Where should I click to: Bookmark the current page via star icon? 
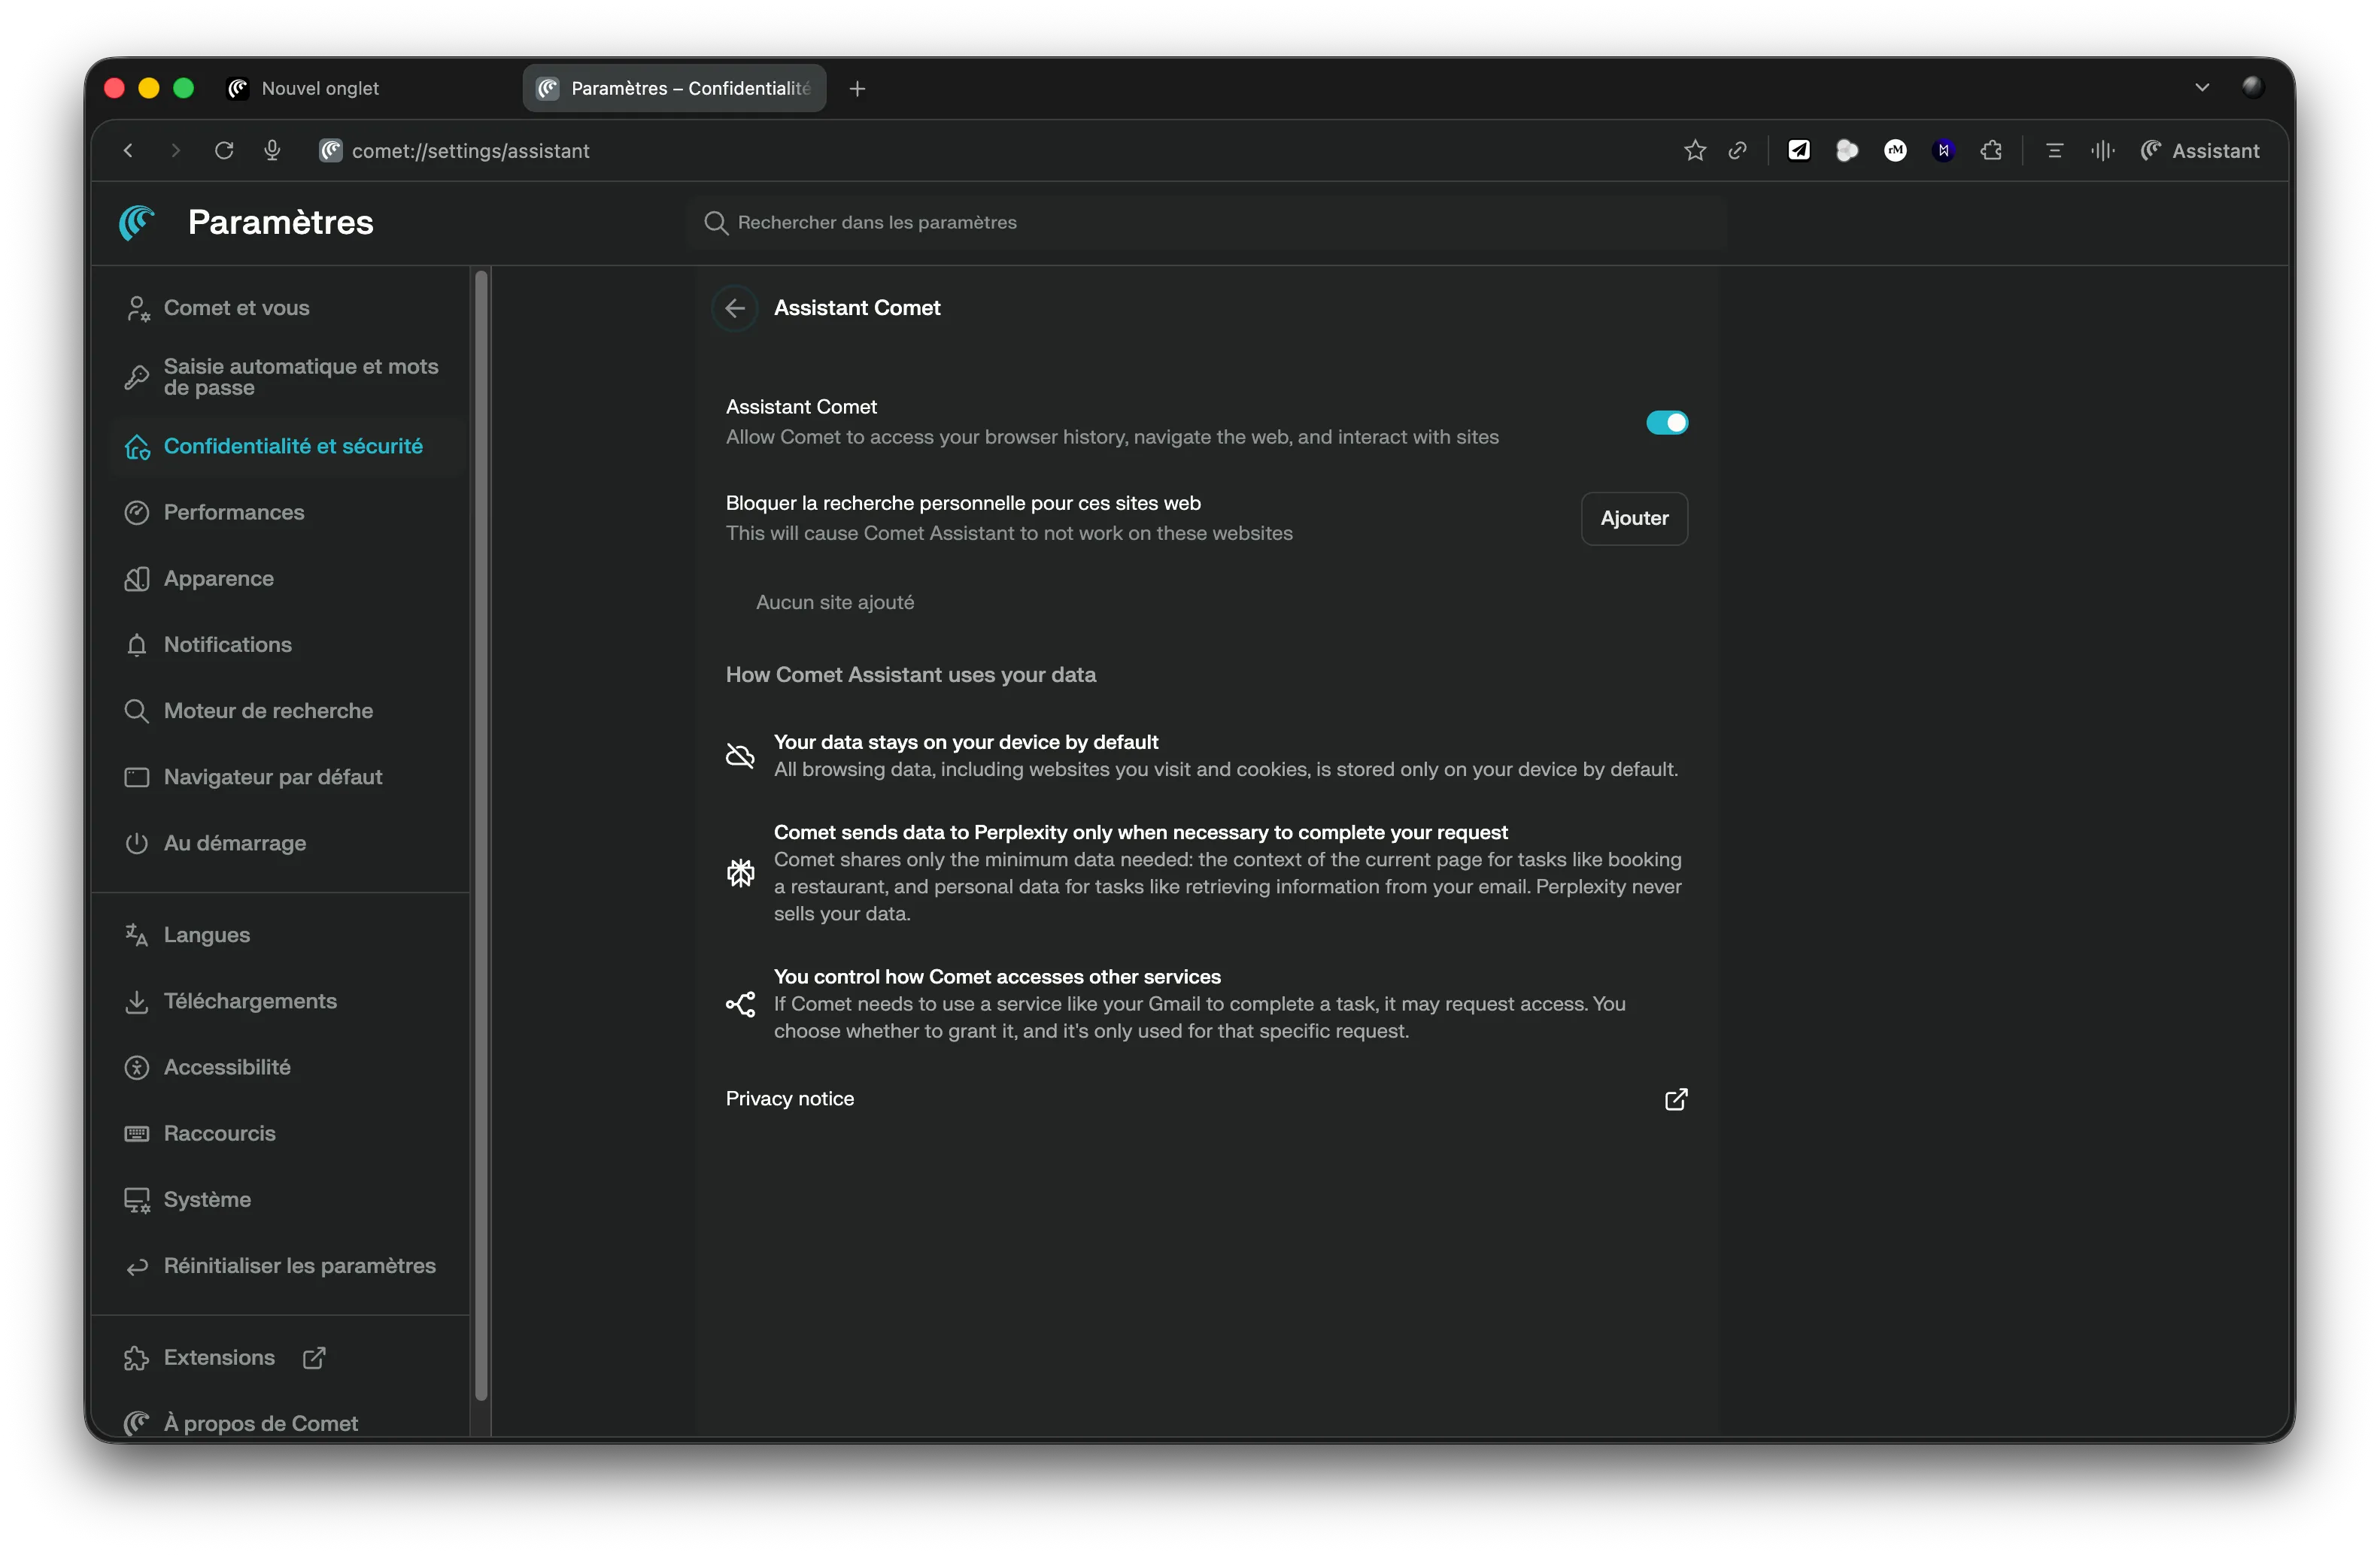1694,150
